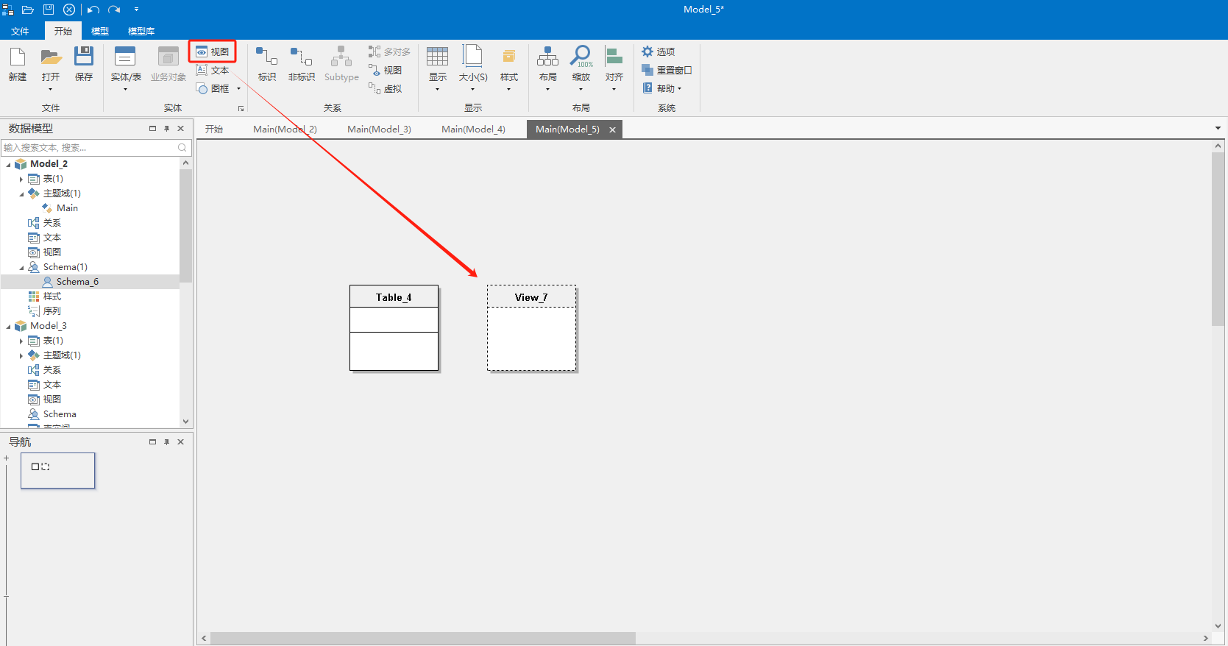Click the 大小(S) page size icon
The width and height of the screenshot is (1228, 646).
point(472,57)
